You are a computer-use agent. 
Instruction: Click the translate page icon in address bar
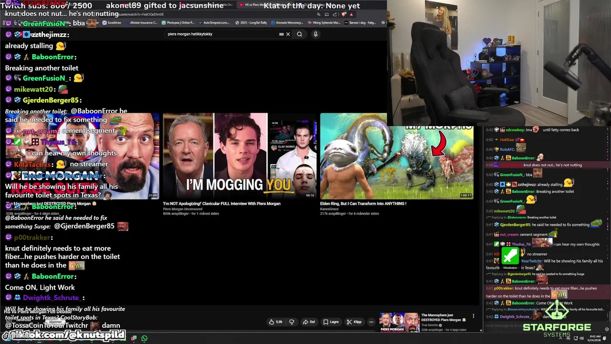[318, 14]
